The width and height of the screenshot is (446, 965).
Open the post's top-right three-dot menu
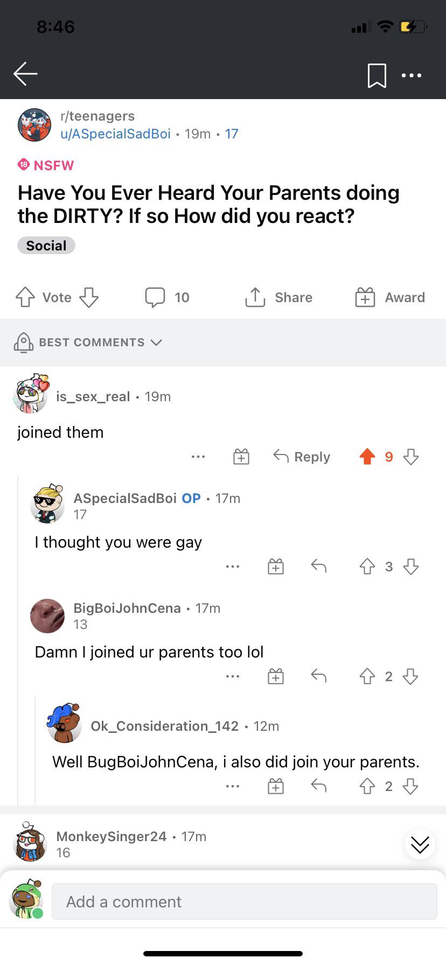412,75
